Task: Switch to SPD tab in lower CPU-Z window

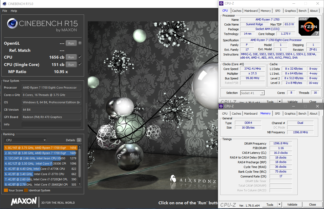Action: pos(277,114)
